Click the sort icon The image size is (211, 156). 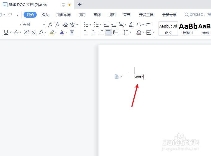(131, 25)
